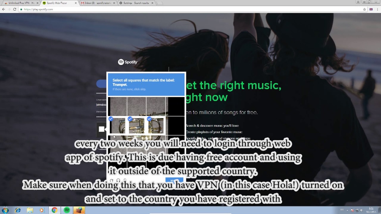Image resolution: width=381 pixels, height=214 pixels.
Task: Deselect the middle checked trumpet tile
Action: point(137,126)
